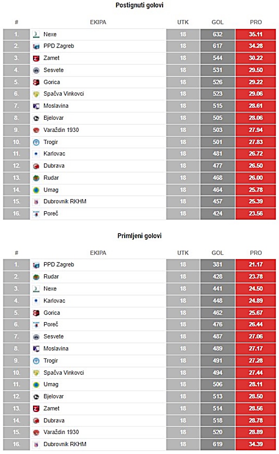Click Varaždin 1930 logo in conceded goals table
The height and width of the screenshot is (454, 279).
[x=36, y=433]
